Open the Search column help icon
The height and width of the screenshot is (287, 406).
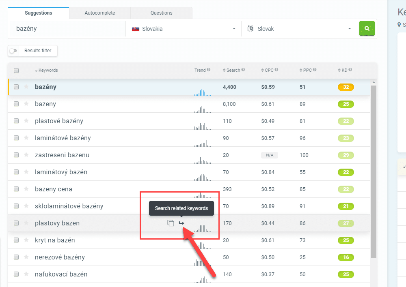point(243,70)
